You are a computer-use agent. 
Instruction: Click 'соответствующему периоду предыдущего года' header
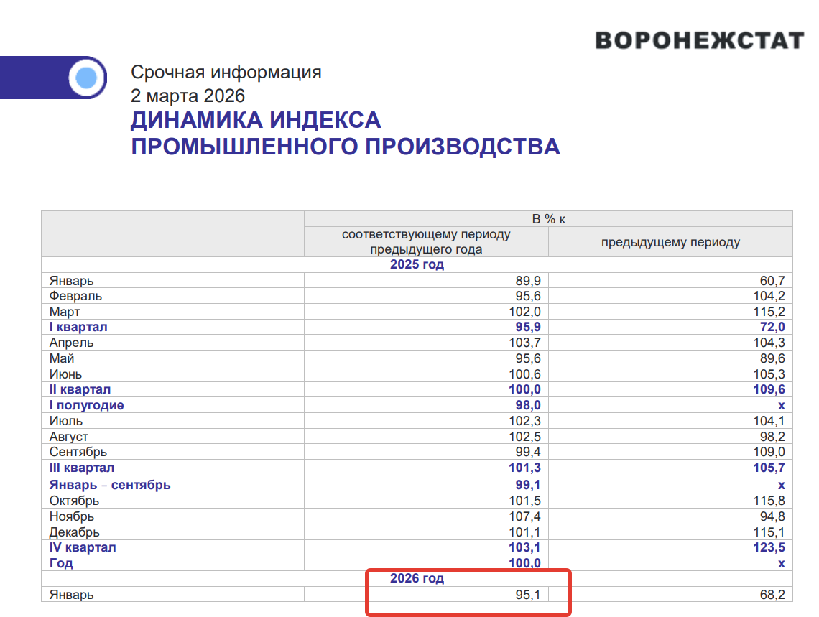click(x=426, y=242)
